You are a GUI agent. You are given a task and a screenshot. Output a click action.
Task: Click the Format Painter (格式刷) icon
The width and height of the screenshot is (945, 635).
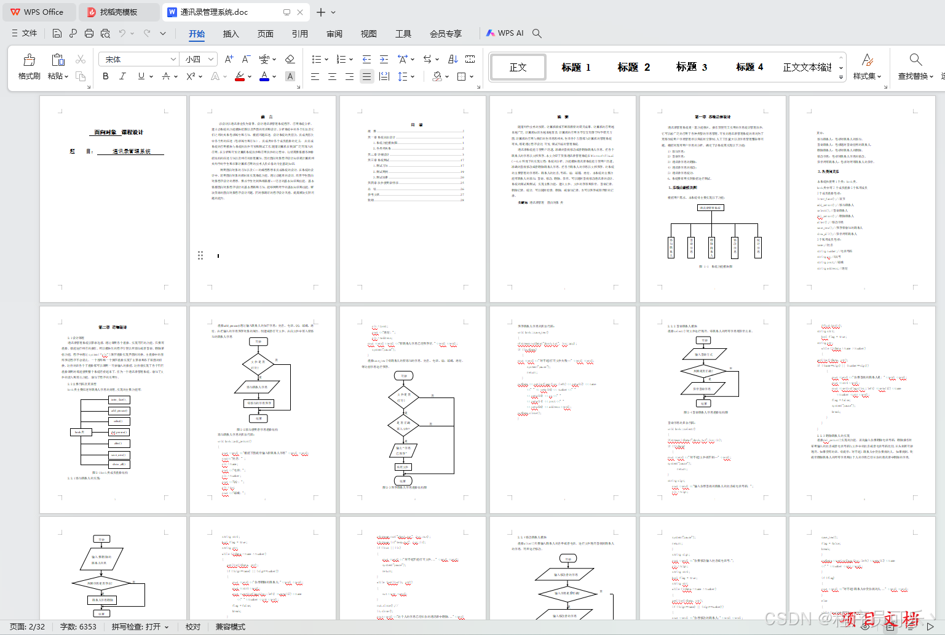[x=29, y=60]
